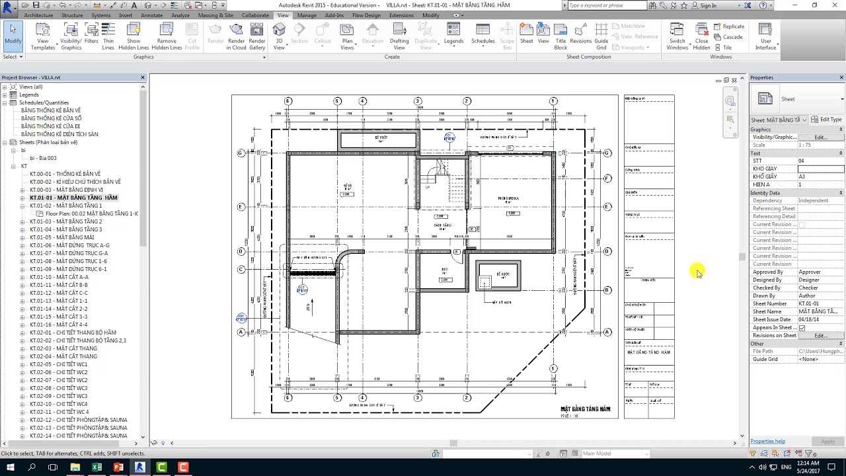Cascade the open windows
Image resolution: width=846 pixels, height=476 pixels.
click(x=728, y=37)
